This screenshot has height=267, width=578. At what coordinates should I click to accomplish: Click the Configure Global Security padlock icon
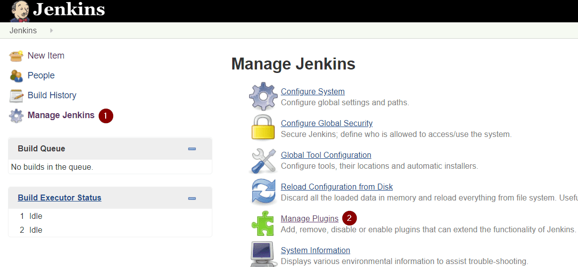point(263,127)
